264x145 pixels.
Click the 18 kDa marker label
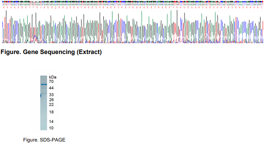click(x=51, y=112)
